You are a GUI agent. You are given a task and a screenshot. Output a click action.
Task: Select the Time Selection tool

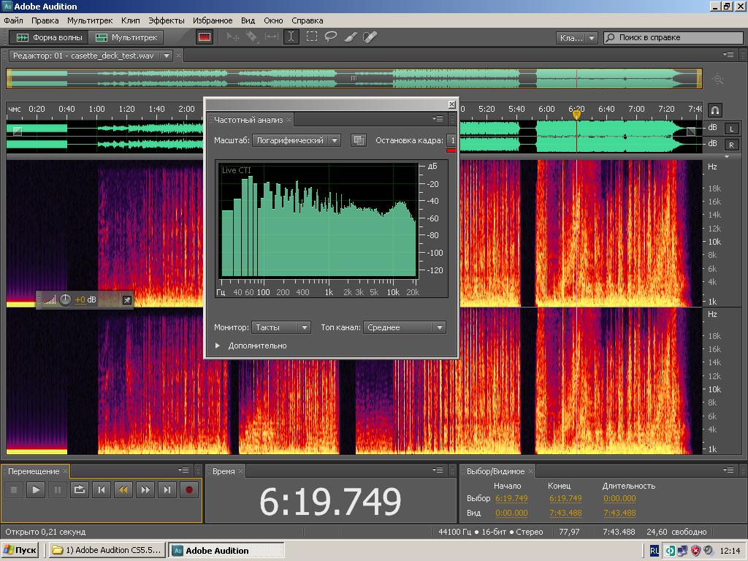click(291, 37)
